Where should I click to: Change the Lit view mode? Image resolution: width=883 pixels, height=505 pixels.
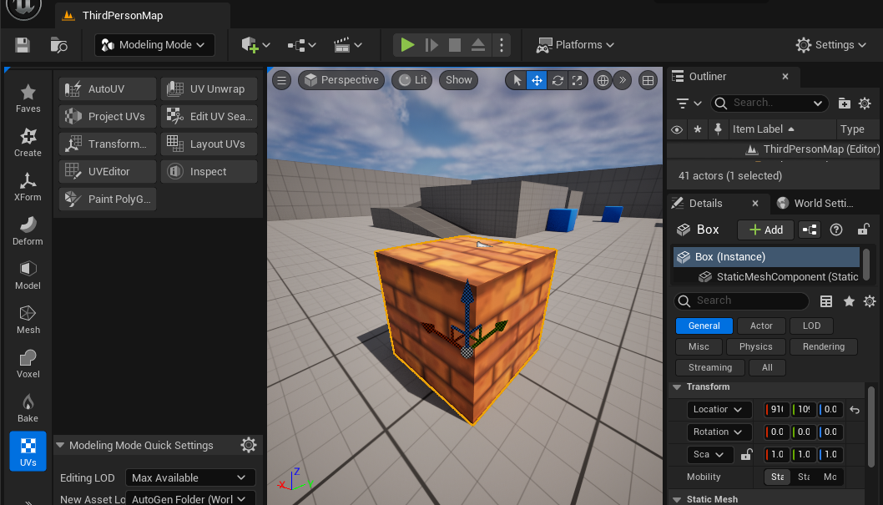tap(412, 80)
